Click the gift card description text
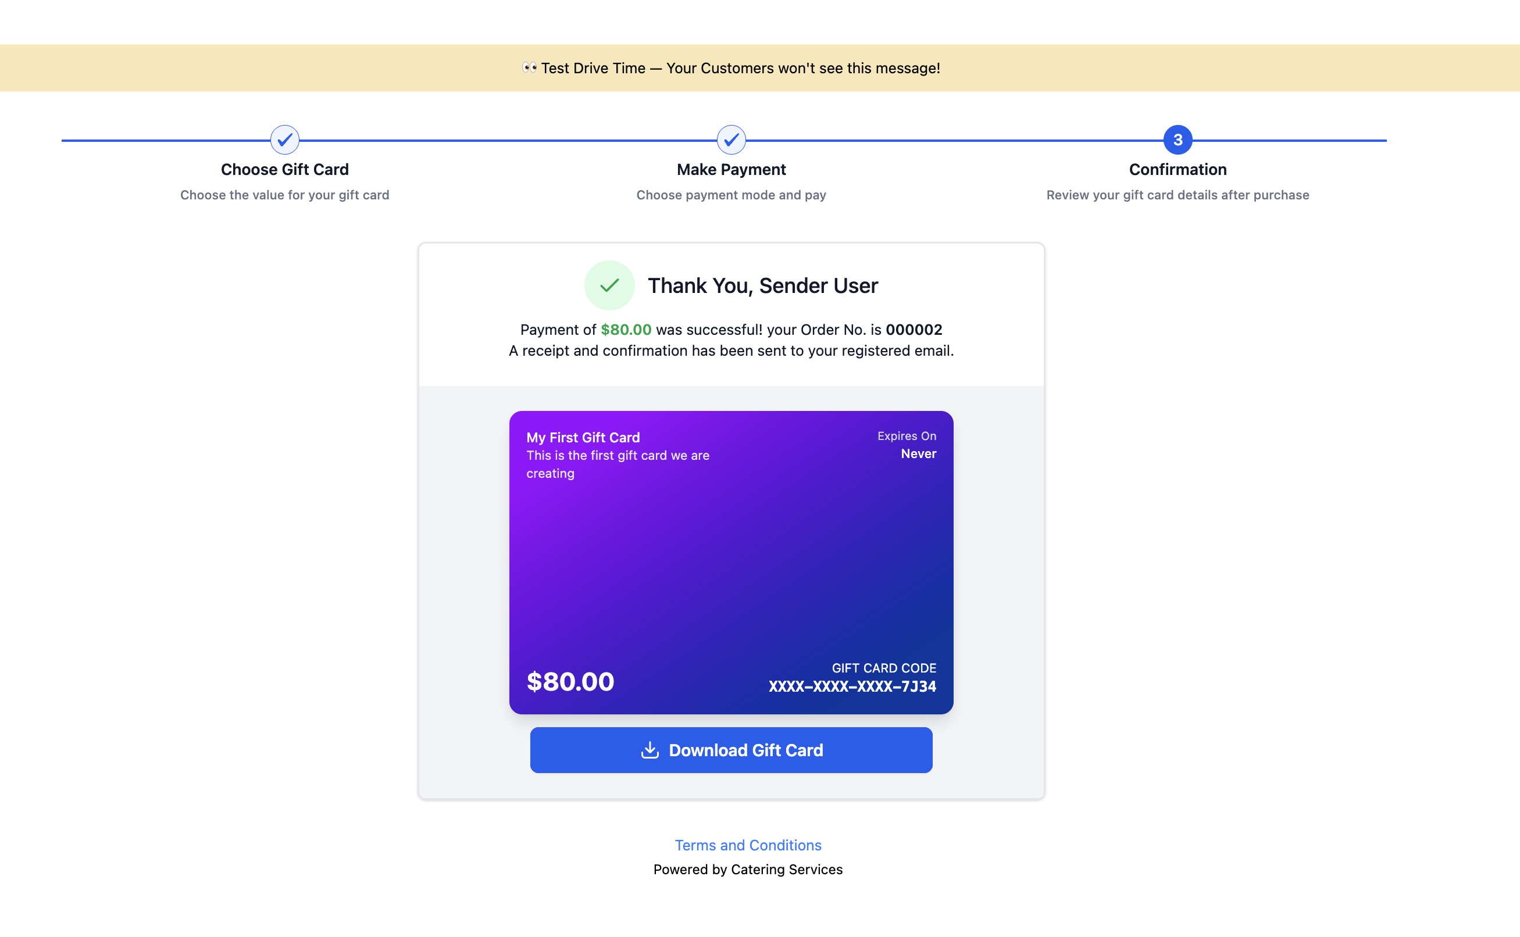The width and height of the screenshot is (1520, 937). tap(618, 464)
